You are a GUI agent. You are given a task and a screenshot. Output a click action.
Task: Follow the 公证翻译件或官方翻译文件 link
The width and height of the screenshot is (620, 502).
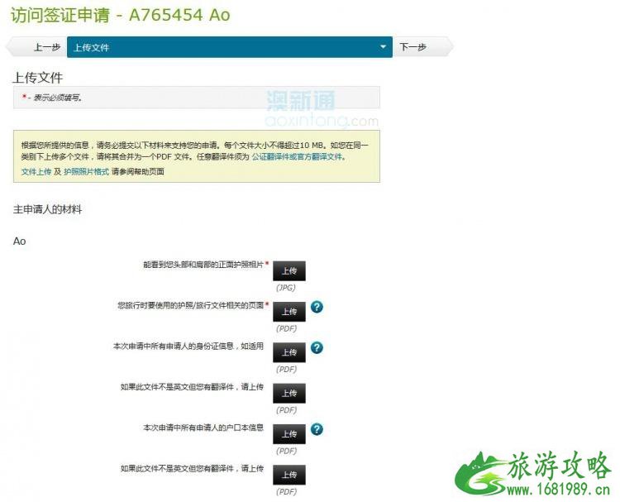[x=297, y=156]
